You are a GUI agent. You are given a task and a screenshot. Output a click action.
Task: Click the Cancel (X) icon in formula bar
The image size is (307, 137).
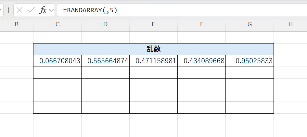click(x=19, y=10)
